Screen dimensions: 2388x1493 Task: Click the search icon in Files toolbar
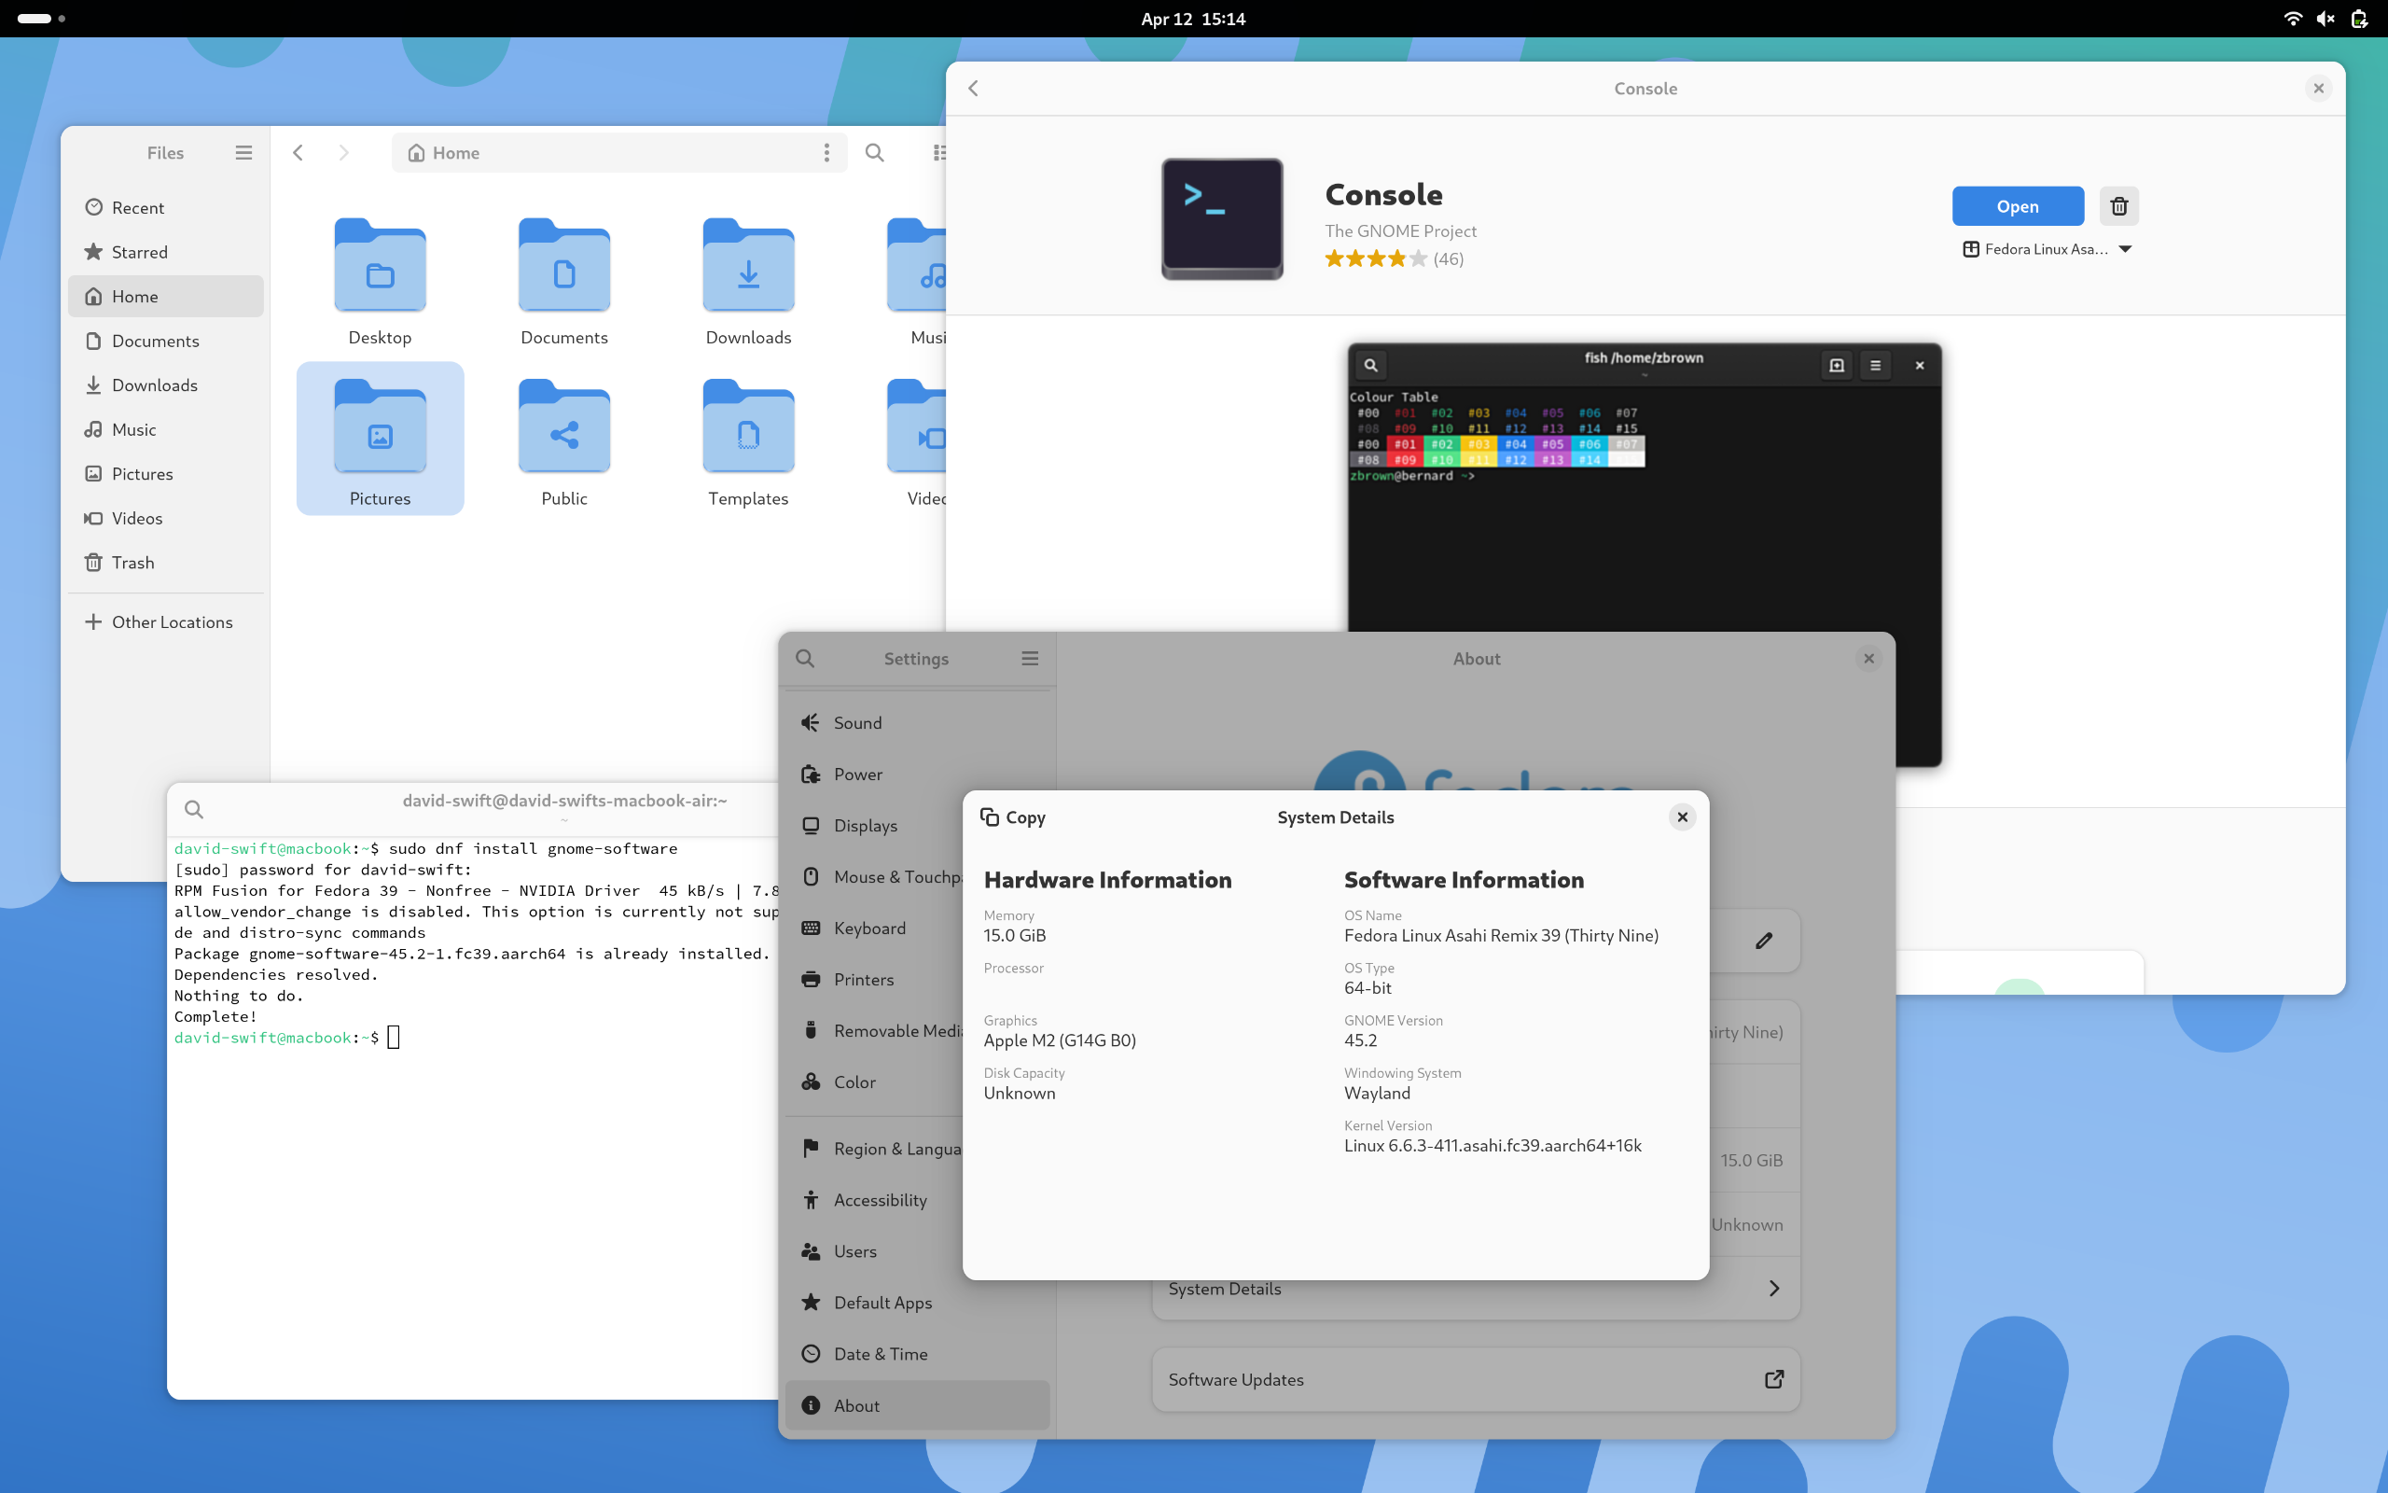[x=874, y=152]
